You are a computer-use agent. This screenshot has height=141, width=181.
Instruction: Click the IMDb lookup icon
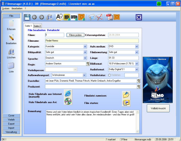pos(67,17)
